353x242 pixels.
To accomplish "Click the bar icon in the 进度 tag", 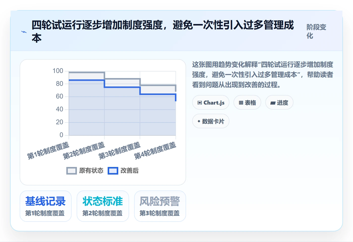I will 273,103.
